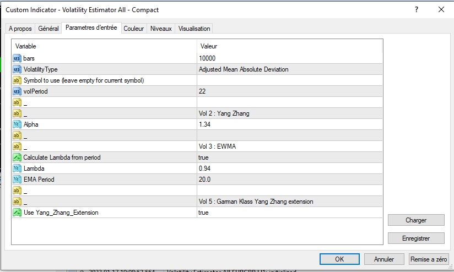Screen dimensions: 454x272
Task: Click the icon beside EMA Period
Action: 17,179
